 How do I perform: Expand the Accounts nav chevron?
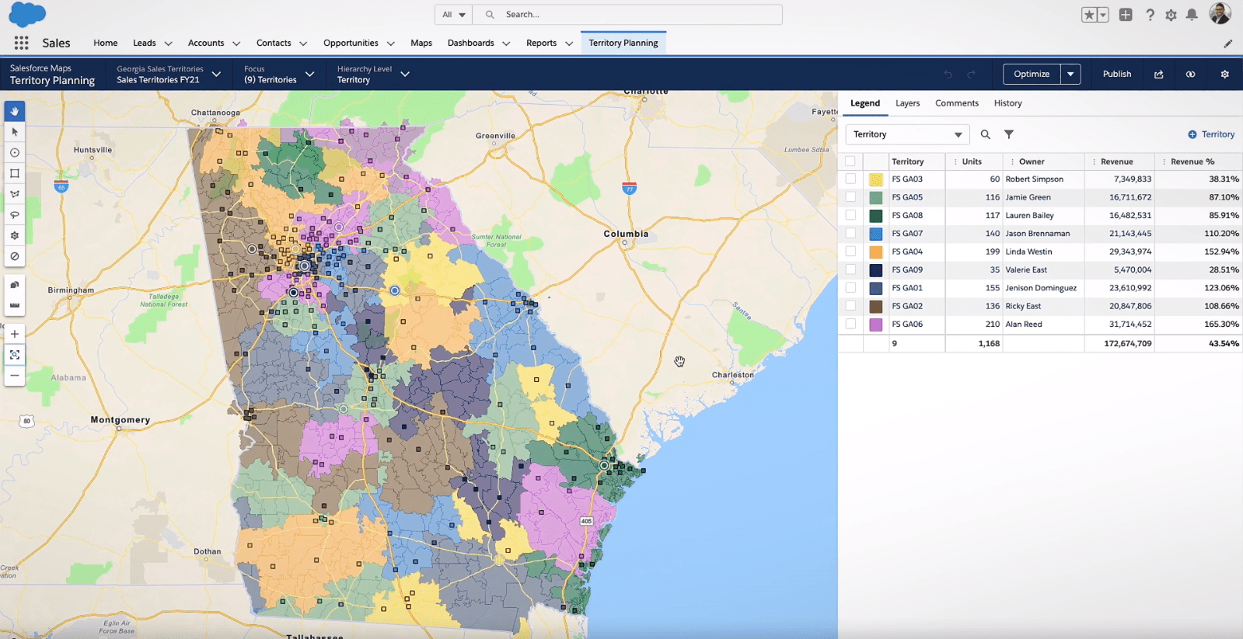pyautogui.click(x=236, y=43)
